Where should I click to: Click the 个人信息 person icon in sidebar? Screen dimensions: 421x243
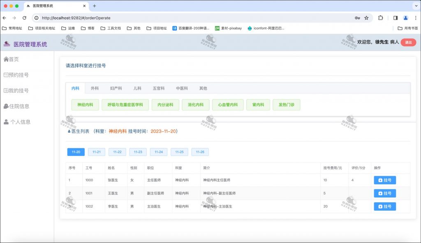6,121
